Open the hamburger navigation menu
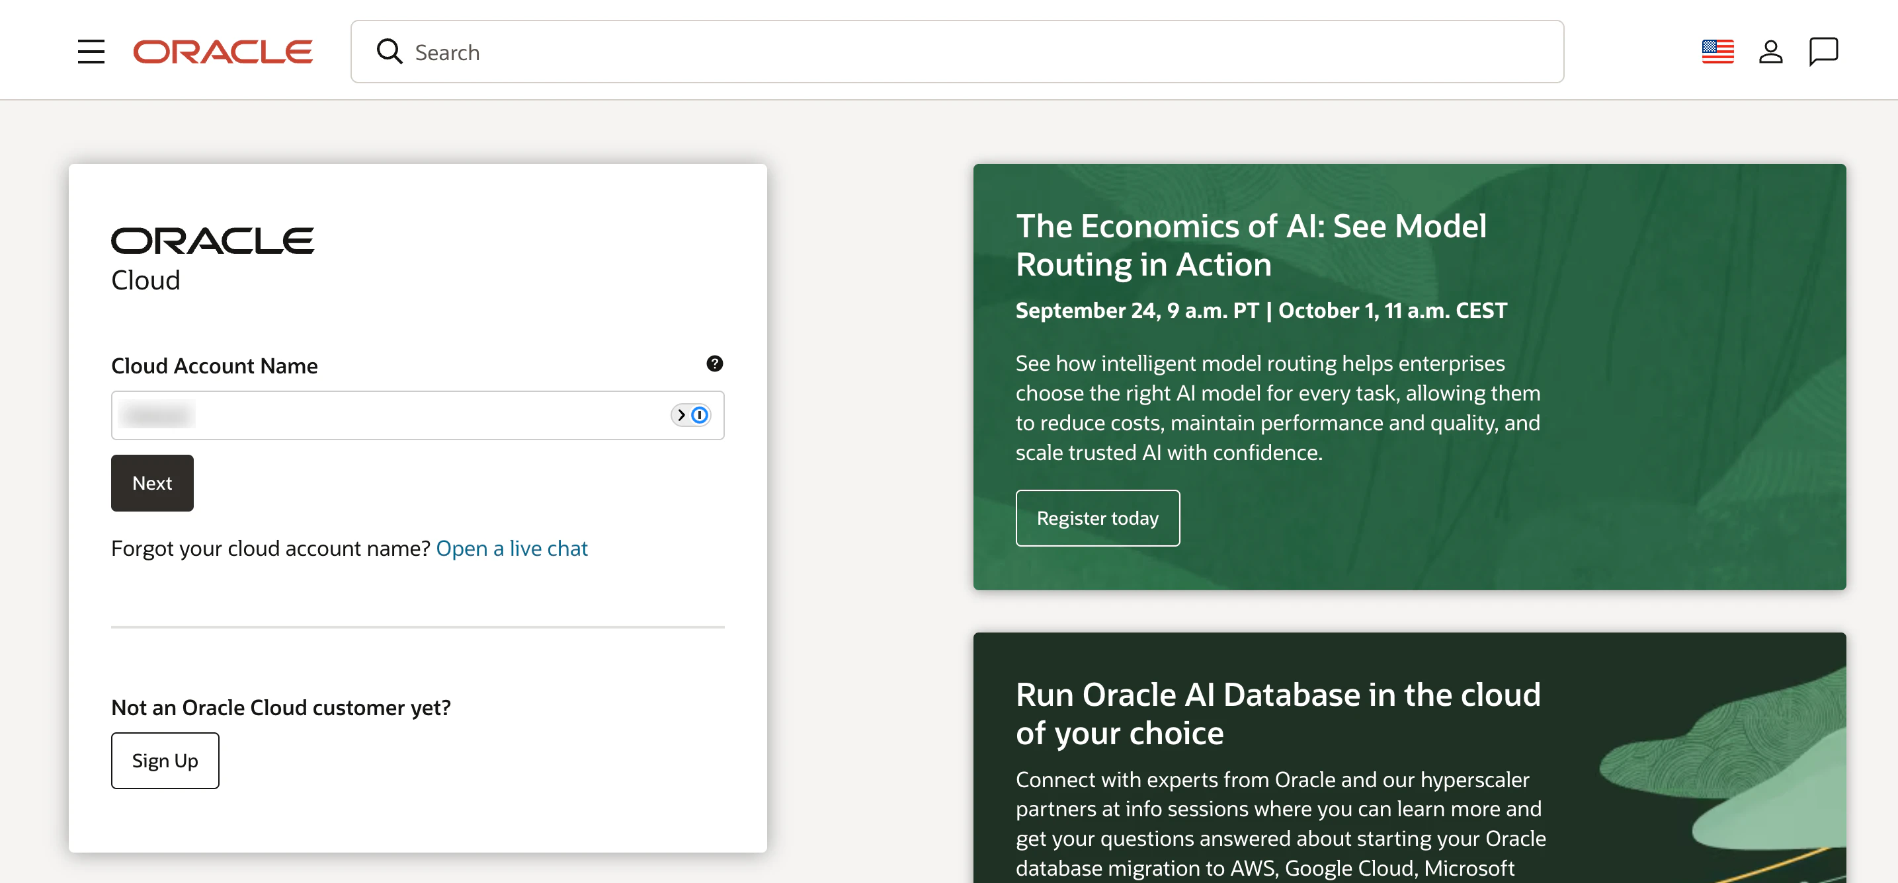Viewport: 1898px width, 883px height. (x=91, y=52)
